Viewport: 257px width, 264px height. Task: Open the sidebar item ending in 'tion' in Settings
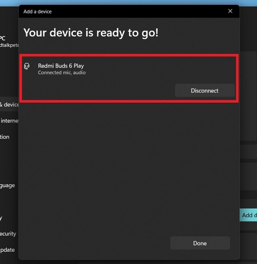point(5,137)
